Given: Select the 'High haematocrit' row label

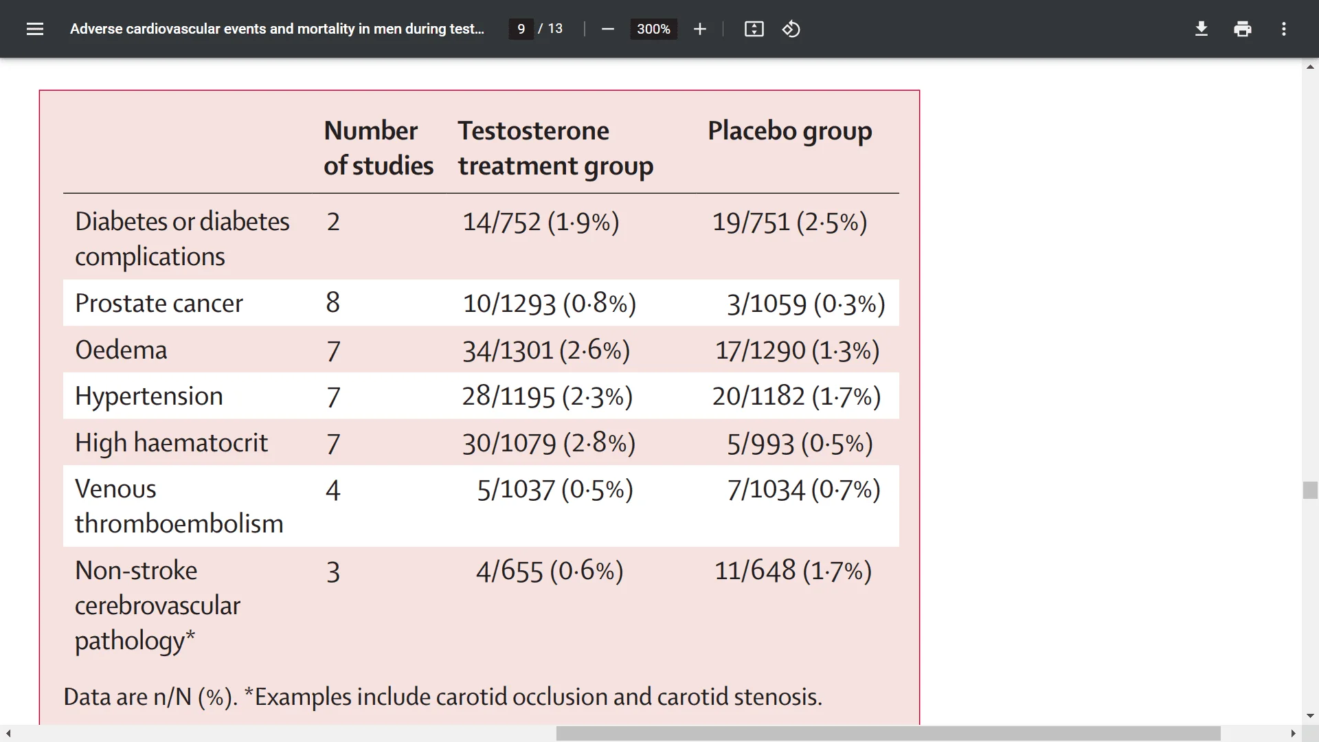Looking at the screenshot, I should (x=171, y=442).
